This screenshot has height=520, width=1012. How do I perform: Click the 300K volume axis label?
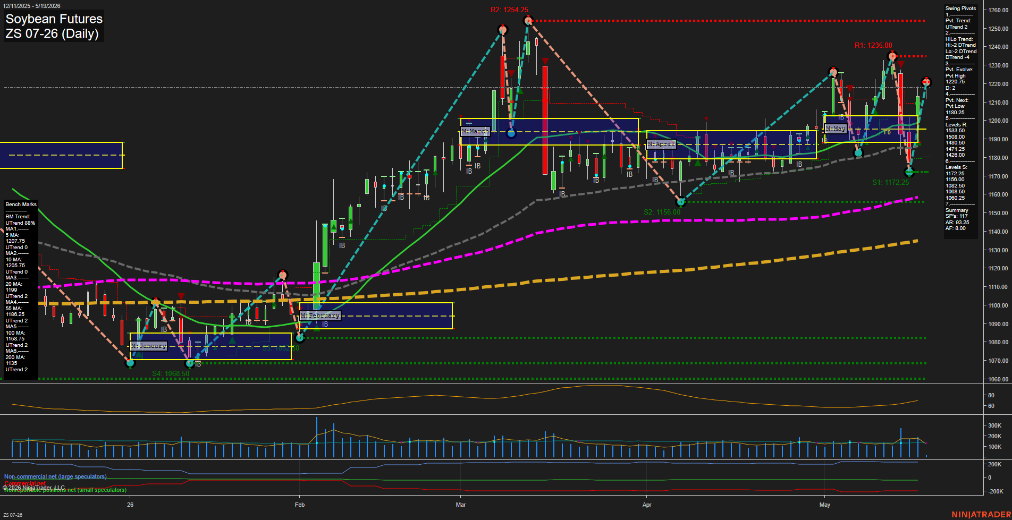994,425
